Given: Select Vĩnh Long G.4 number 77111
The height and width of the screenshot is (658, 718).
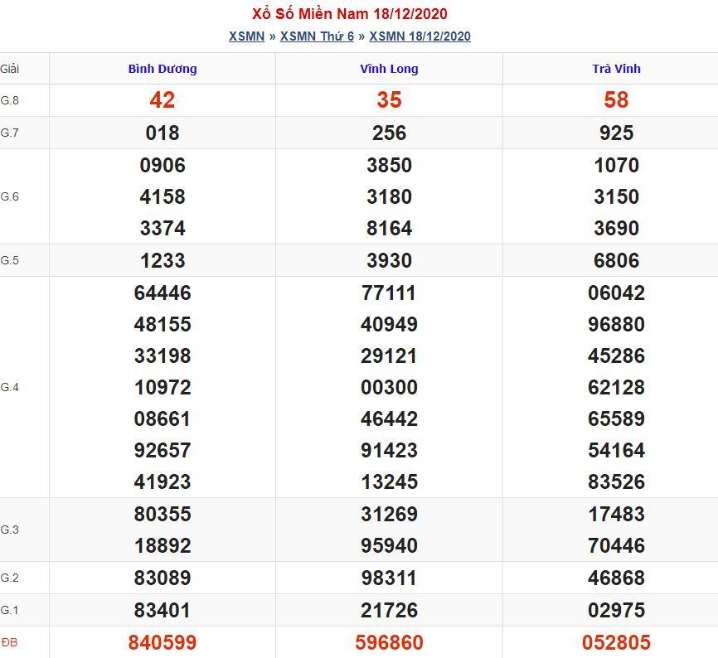Looking at the screenshot, I should (x=389, y=293).
